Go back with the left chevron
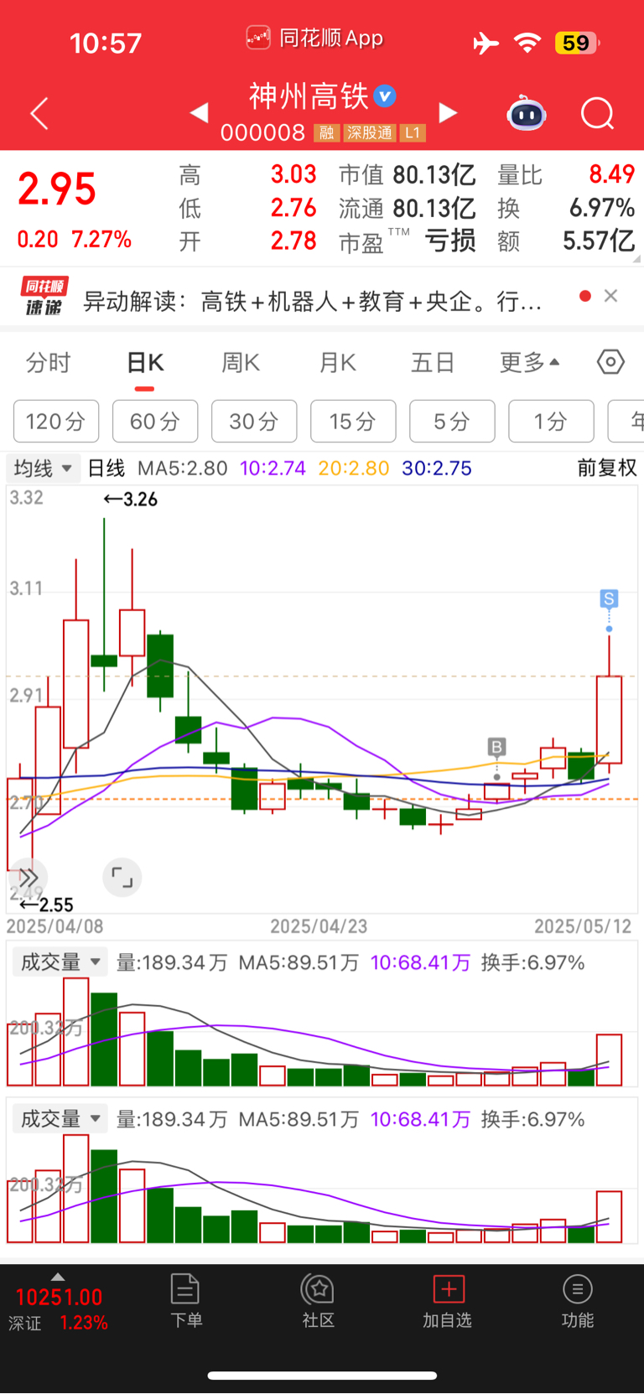This screenshot has height=1394, width=644. tap(39, 113)
